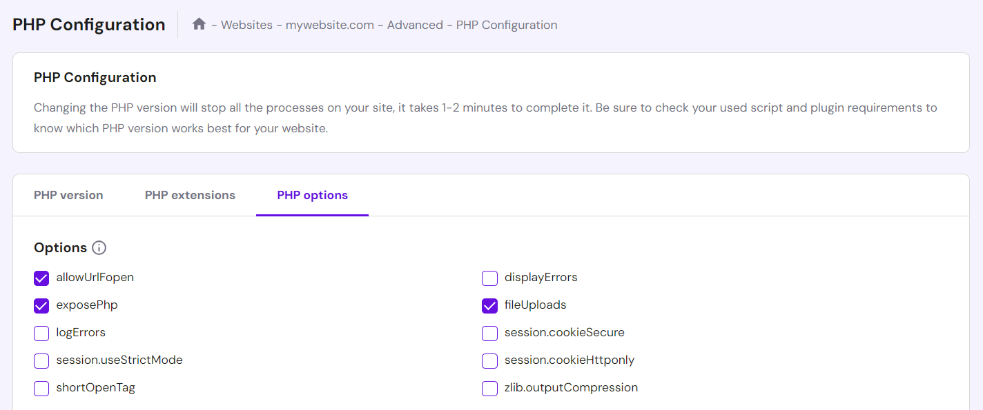Viewport: 983px width, 410px height.
Task: Disable the exposePhp option
Action: click(41, 305)
